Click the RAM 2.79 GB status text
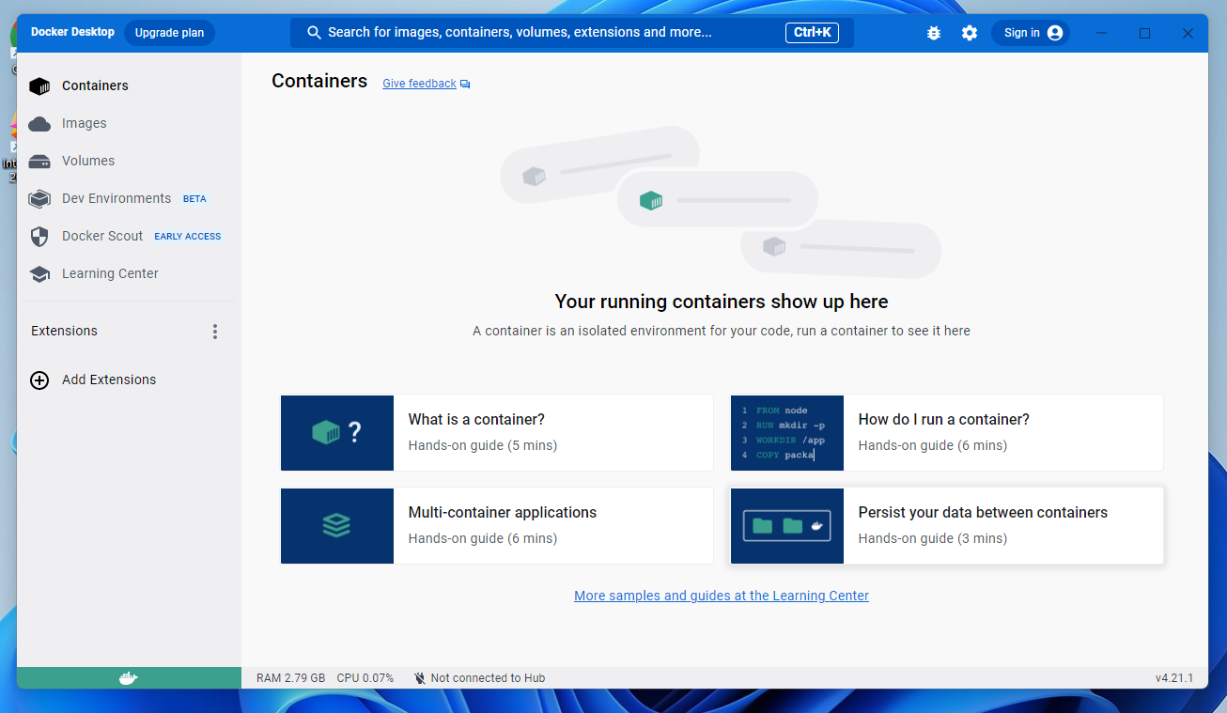This screenshot has height=713, width=1227. (291, 678)
